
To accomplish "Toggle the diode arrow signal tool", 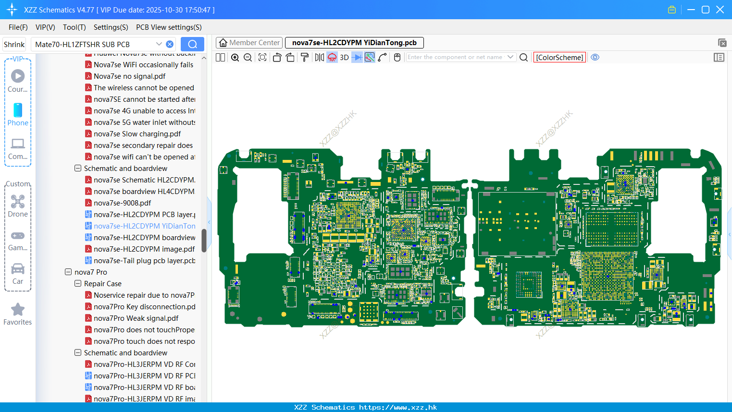I will 357,57.
